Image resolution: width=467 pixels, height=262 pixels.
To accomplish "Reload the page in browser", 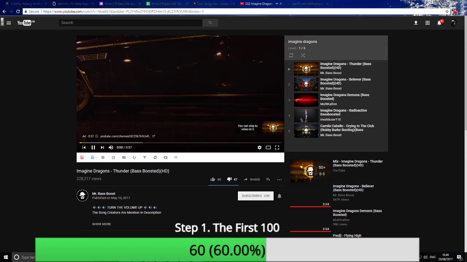I will [18, 12].
